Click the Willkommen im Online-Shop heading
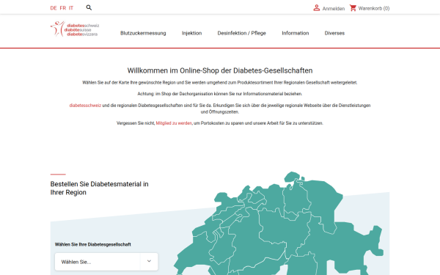This screenshot has width=440, height=275. coord(220,70)
